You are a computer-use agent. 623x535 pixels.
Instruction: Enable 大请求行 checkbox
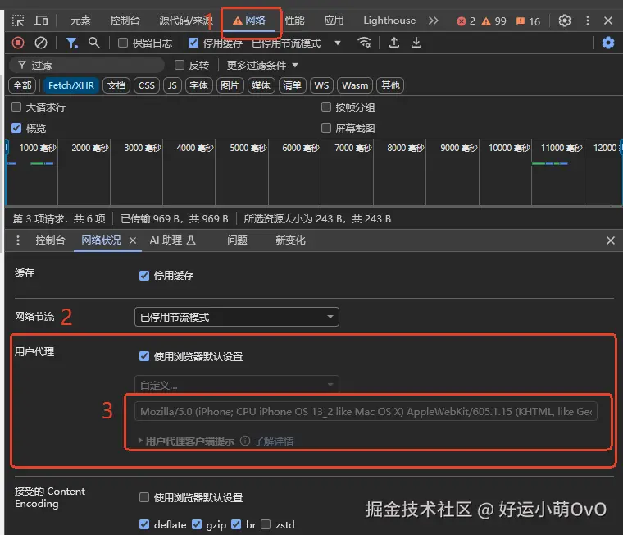tap(16, 107)
